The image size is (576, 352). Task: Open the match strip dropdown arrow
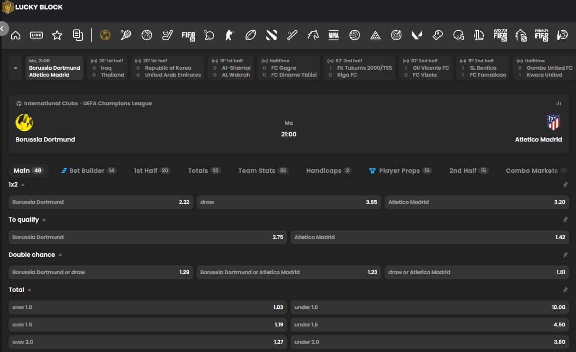(16, 68)
